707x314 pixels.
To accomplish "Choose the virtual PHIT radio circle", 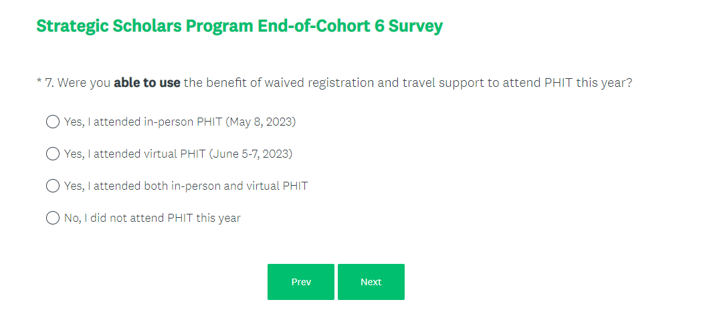I will [x=53, y=154].
